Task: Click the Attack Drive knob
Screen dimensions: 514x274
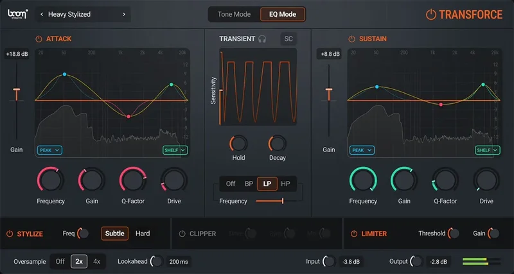Action: pyautogui.click(x=174, y=180)
